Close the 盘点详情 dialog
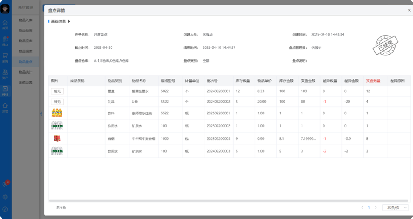Viewport: 413px width, 219px height. 409,10
